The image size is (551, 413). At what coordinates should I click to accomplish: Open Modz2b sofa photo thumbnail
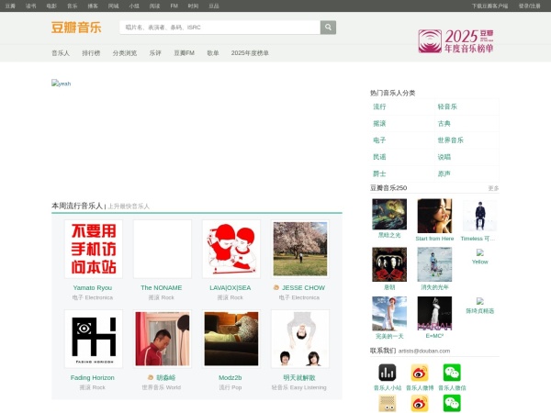pos(231,339)
